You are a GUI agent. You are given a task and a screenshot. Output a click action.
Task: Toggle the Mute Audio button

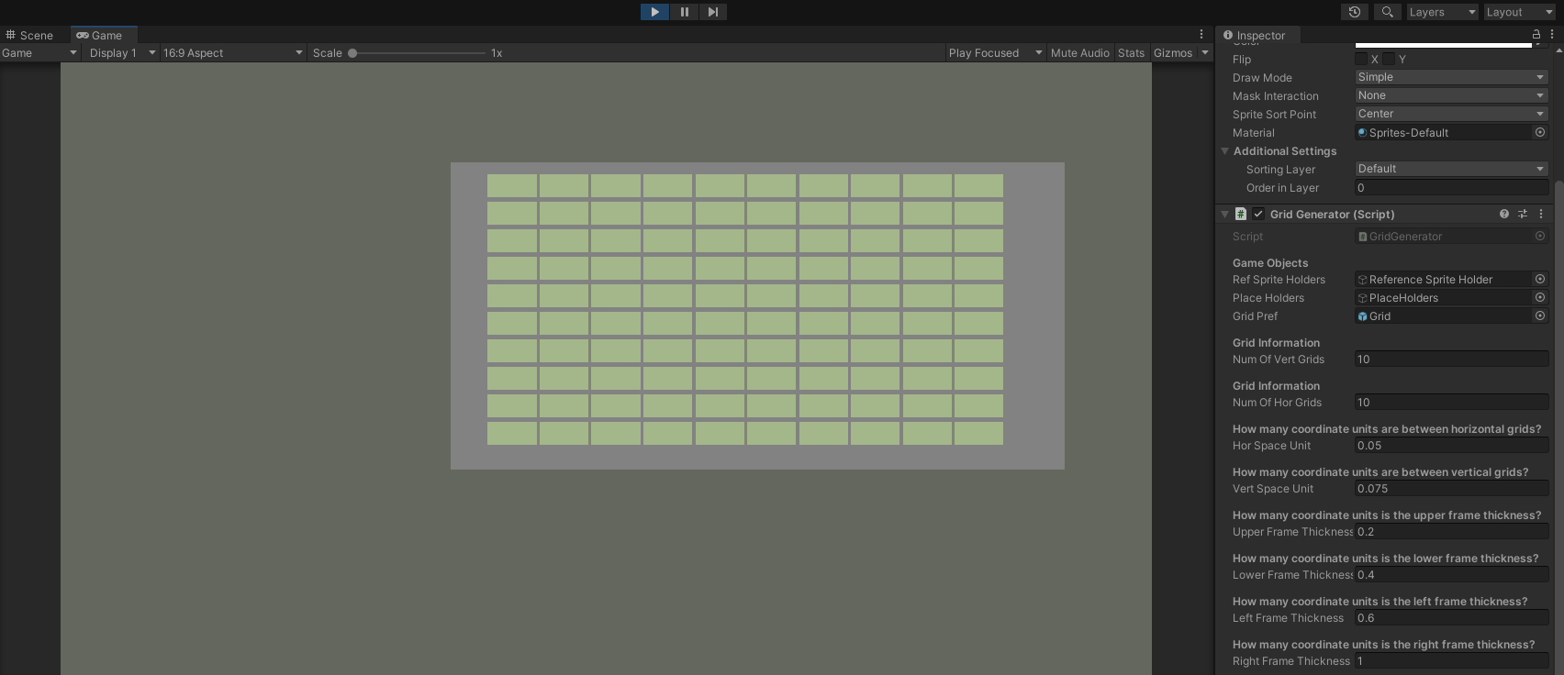1079,53
